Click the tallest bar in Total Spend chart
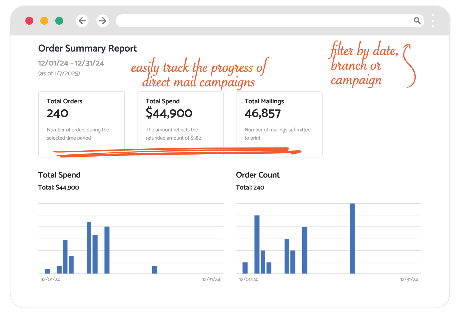Image resolution: width=458 pixels, height=315 pixels. coord(89,248)
